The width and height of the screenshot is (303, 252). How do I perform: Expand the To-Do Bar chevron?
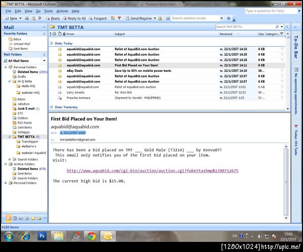coord(295,27)
